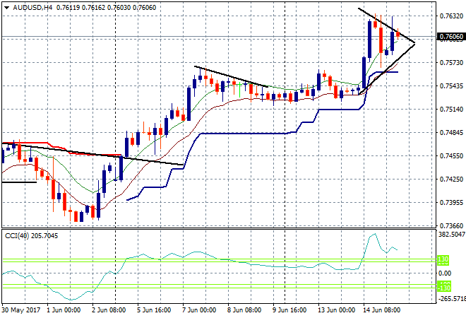Click the 13 Jun 00:00 time label

pyautogui.click(x=336, y=310)
